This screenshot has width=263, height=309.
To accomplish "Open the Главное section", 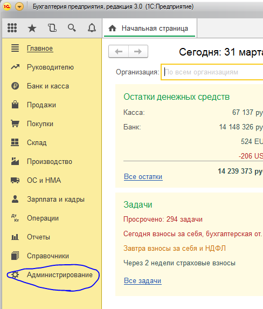I will [40, 49].
